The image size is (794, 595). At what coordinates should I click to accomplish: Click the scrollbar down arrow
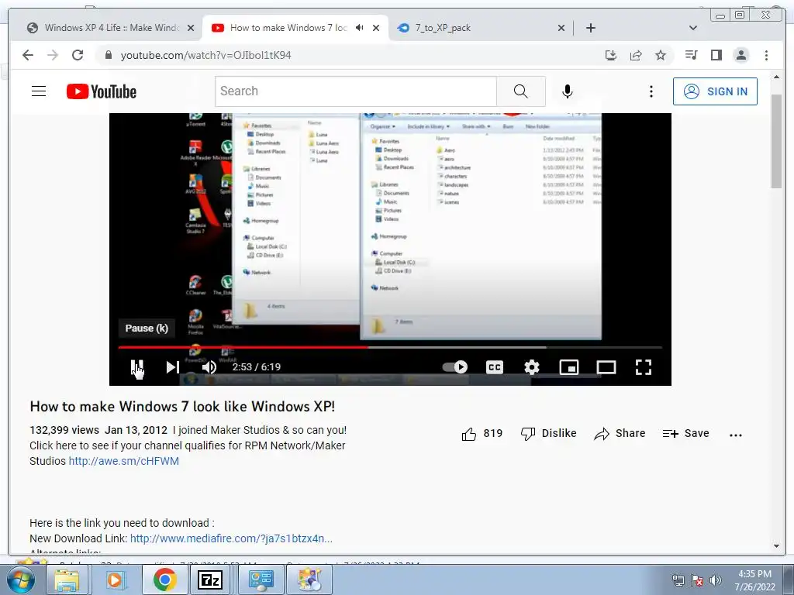click(x=777, y=546)
